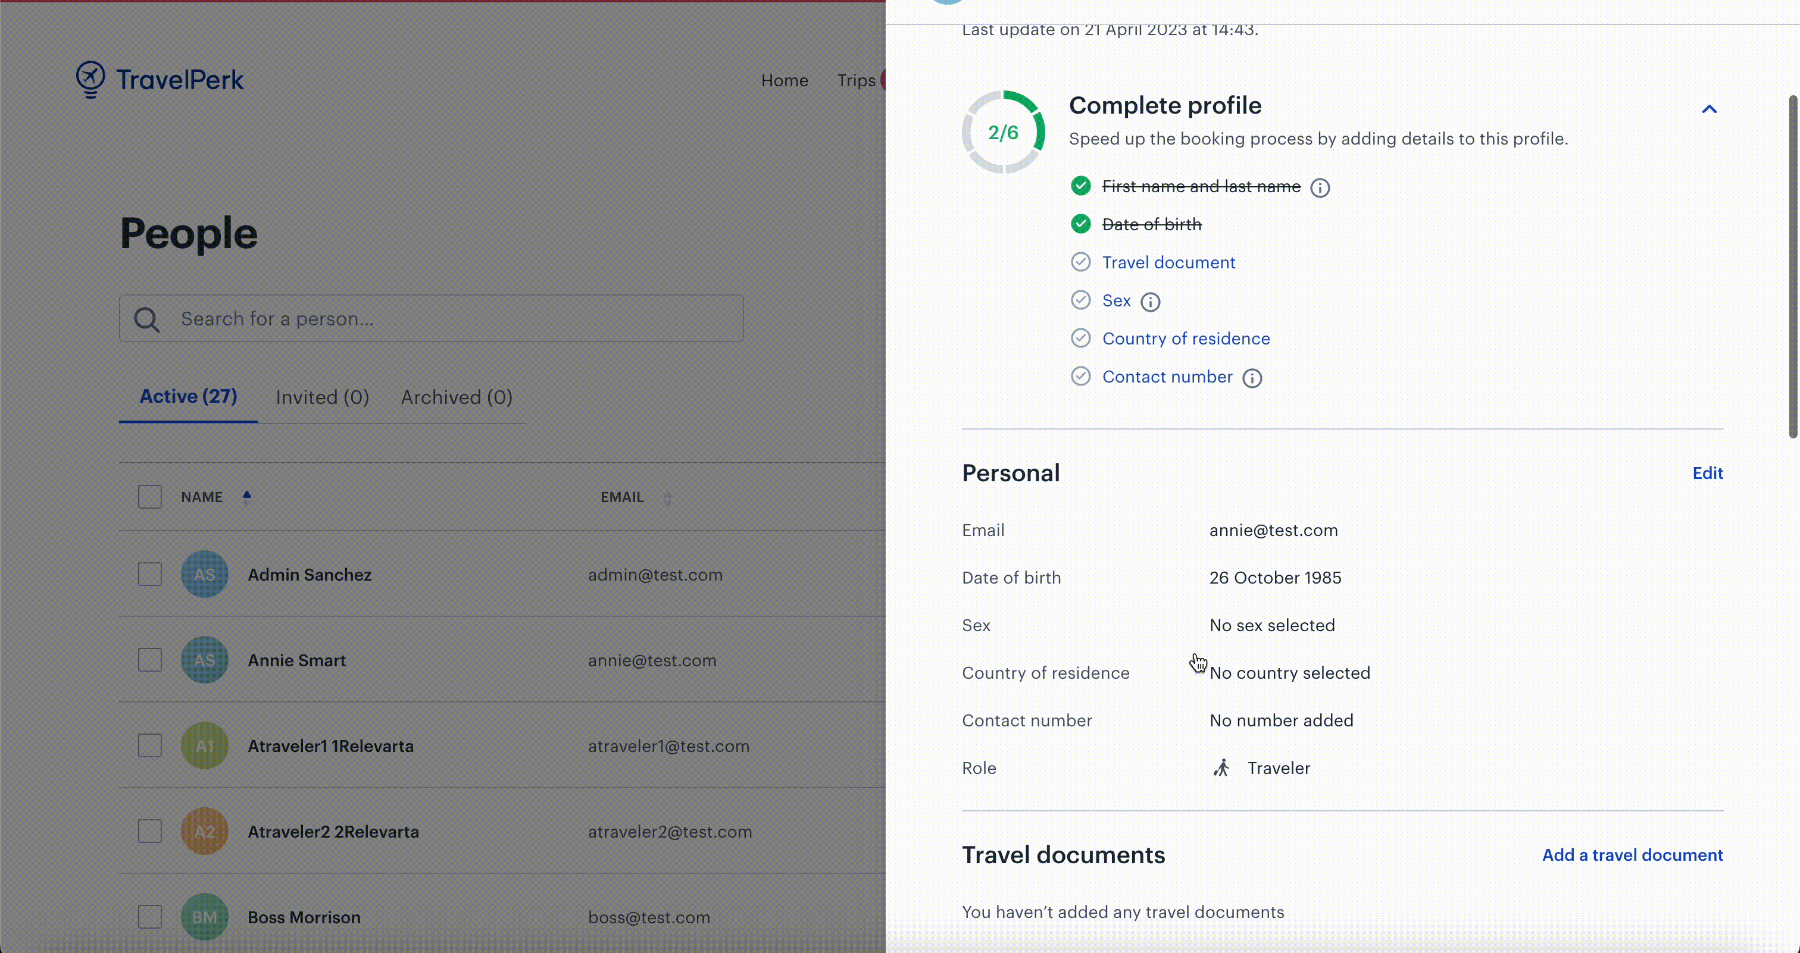1800x953 pixels.
Task: Click atraveler1@test.com email cell
Action: pos(668,747)
